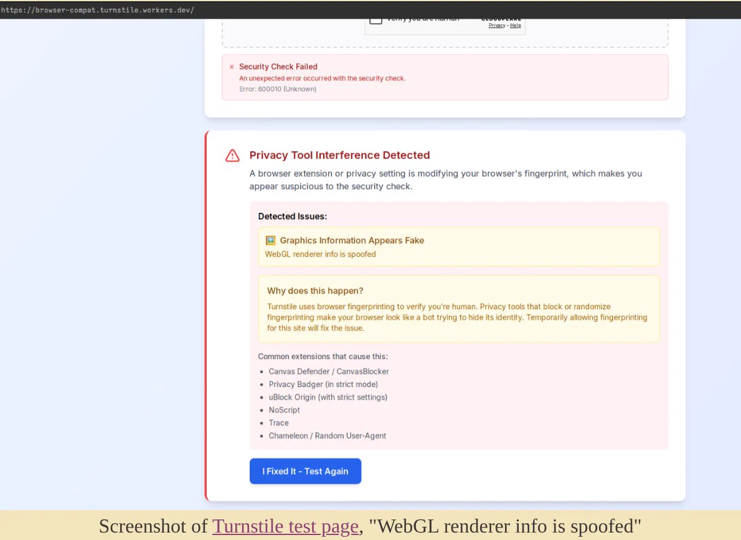Image resolution: width=741 pixels, height=540 pixels.
Task: Select the 'Why does this happen?' heading
Action: tap(315, 291)
